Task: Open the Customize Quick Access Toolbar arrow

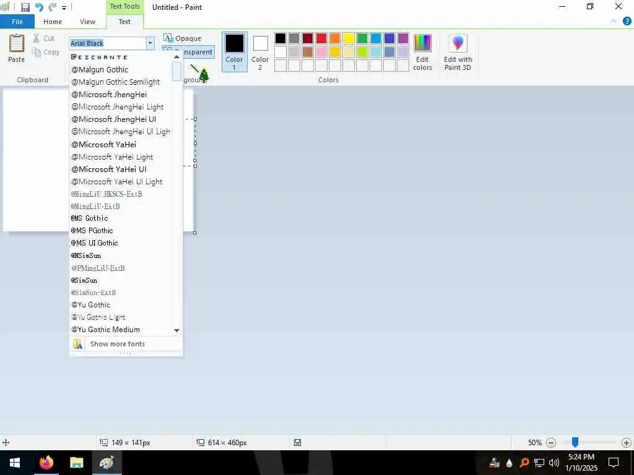Action: pyautogui.click(x=64, y=7)
